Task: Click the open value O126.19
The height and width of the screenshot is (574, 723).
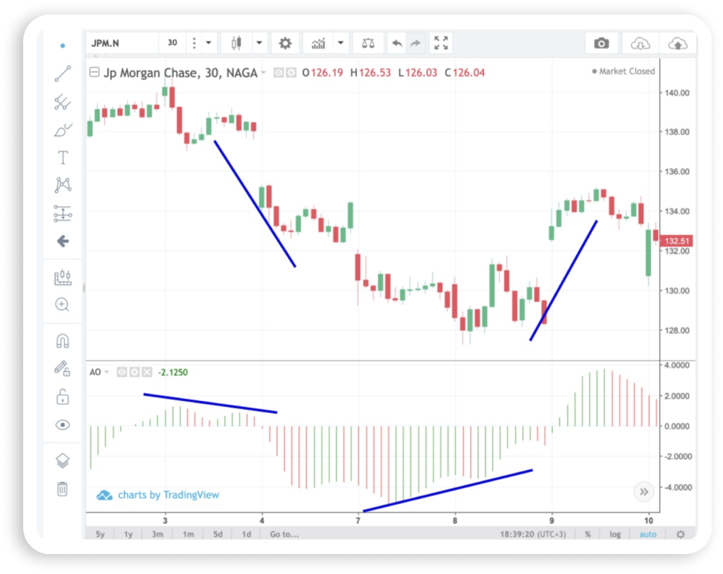Action: coord(322,72)
